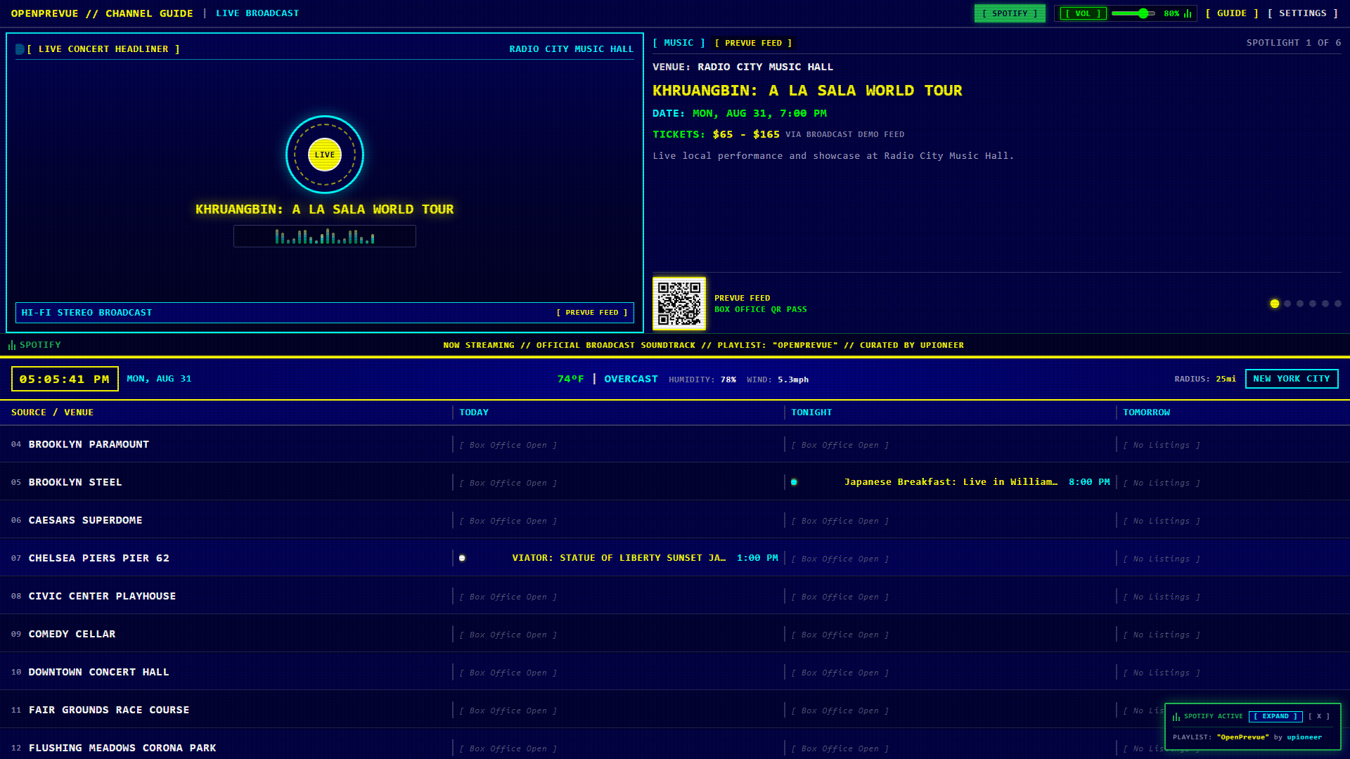Select the last spotlight carousel dot

click(1338, 304)
